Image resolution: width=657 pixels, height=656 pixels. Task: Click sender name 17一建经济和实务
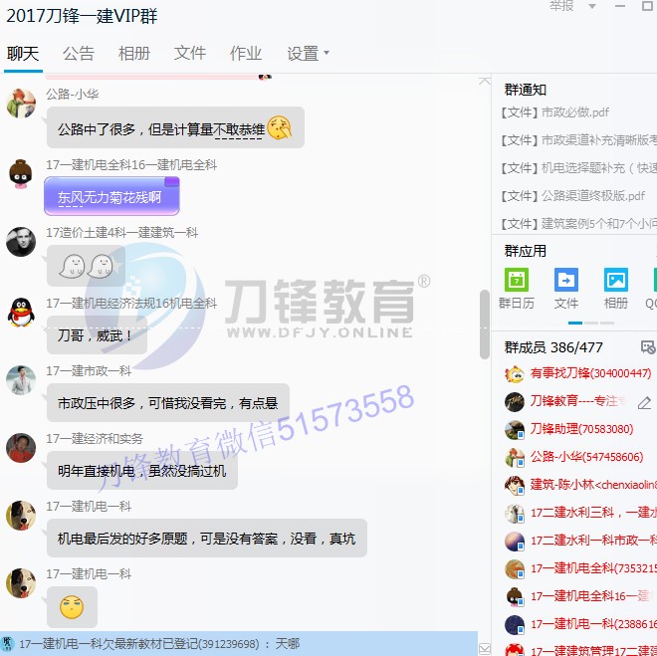pos(95,439)
